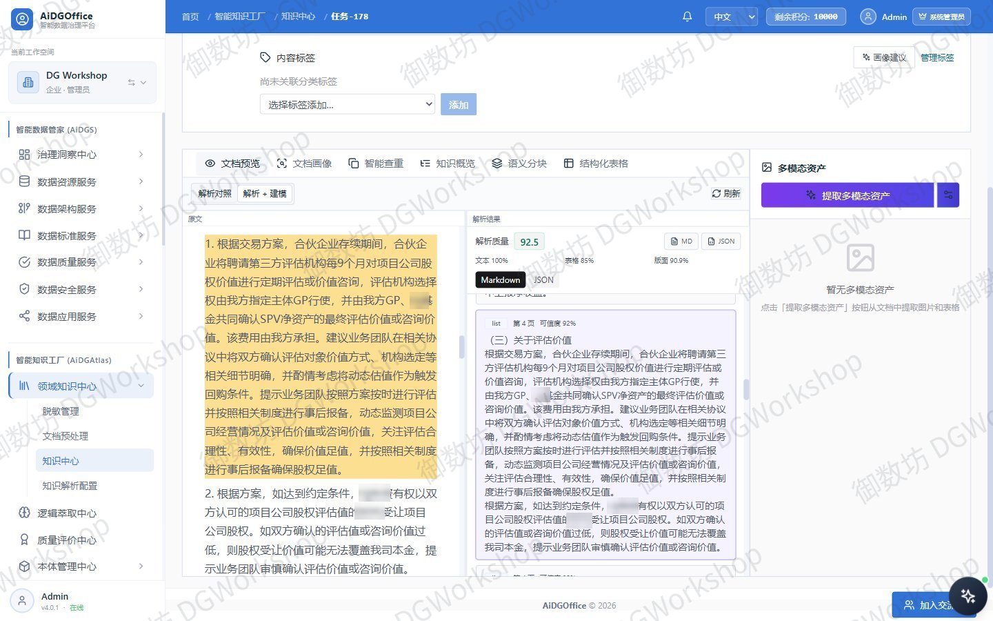The height and width of the screenshot is (621, 993).
Task: Open 逻辑萃取中心 in the sidebar
Action: coord(81,513)
